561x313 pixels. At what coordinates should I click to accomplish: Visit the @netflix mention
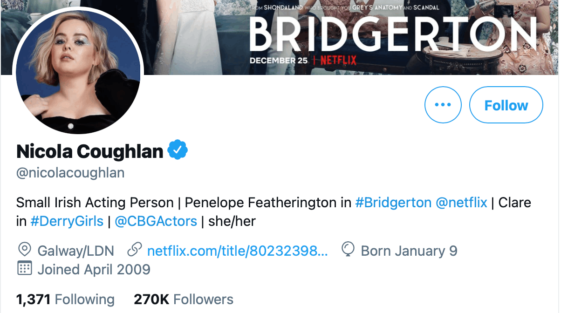tap(461, 203)
